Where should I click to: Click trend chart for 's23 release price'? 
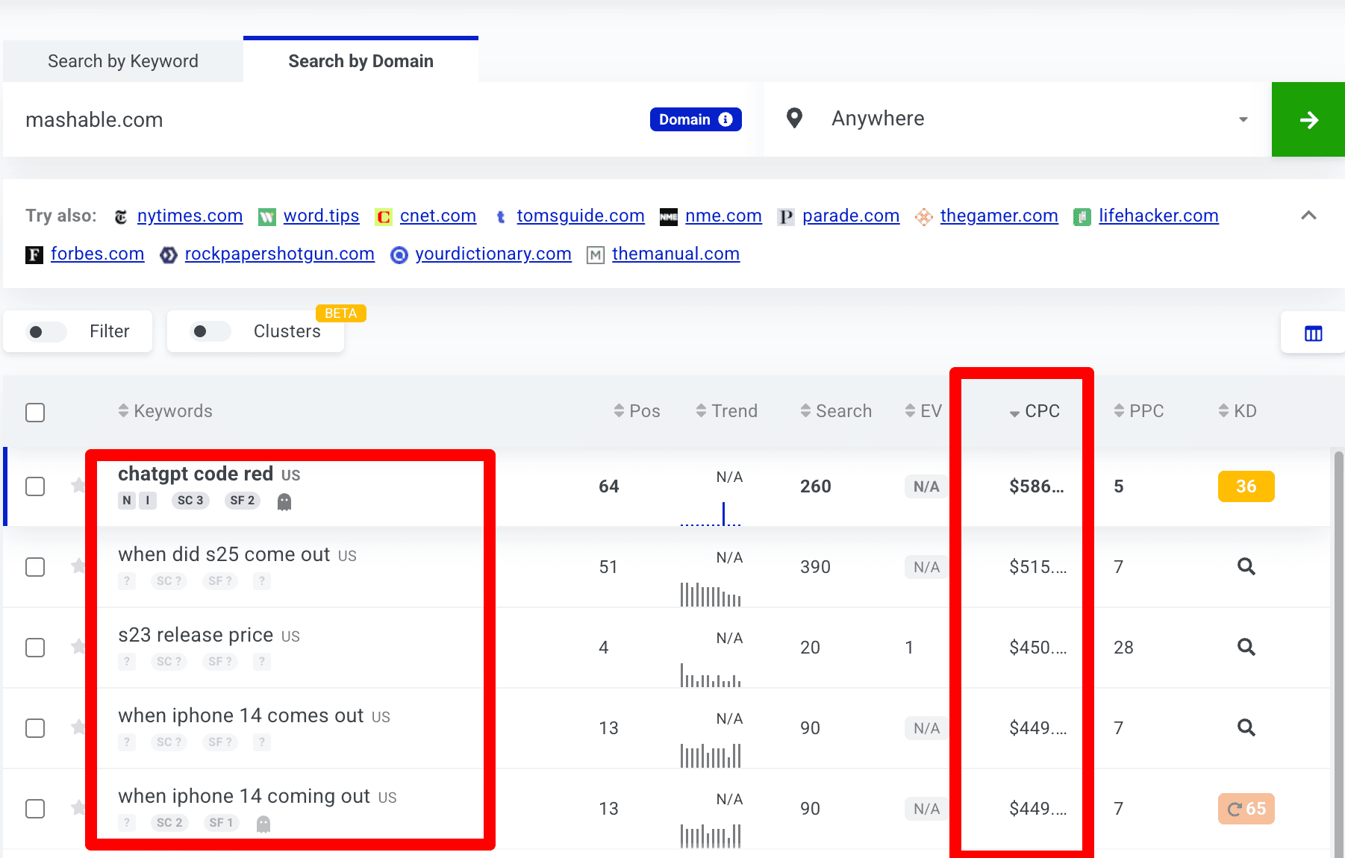711,674
